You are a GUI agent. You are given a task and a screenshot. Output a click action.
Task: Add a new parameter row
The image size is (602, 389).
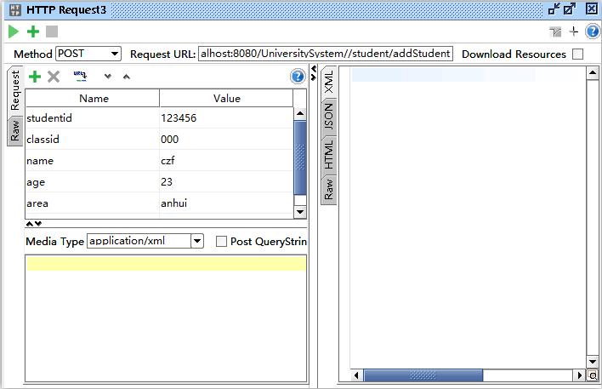(35, 77)
